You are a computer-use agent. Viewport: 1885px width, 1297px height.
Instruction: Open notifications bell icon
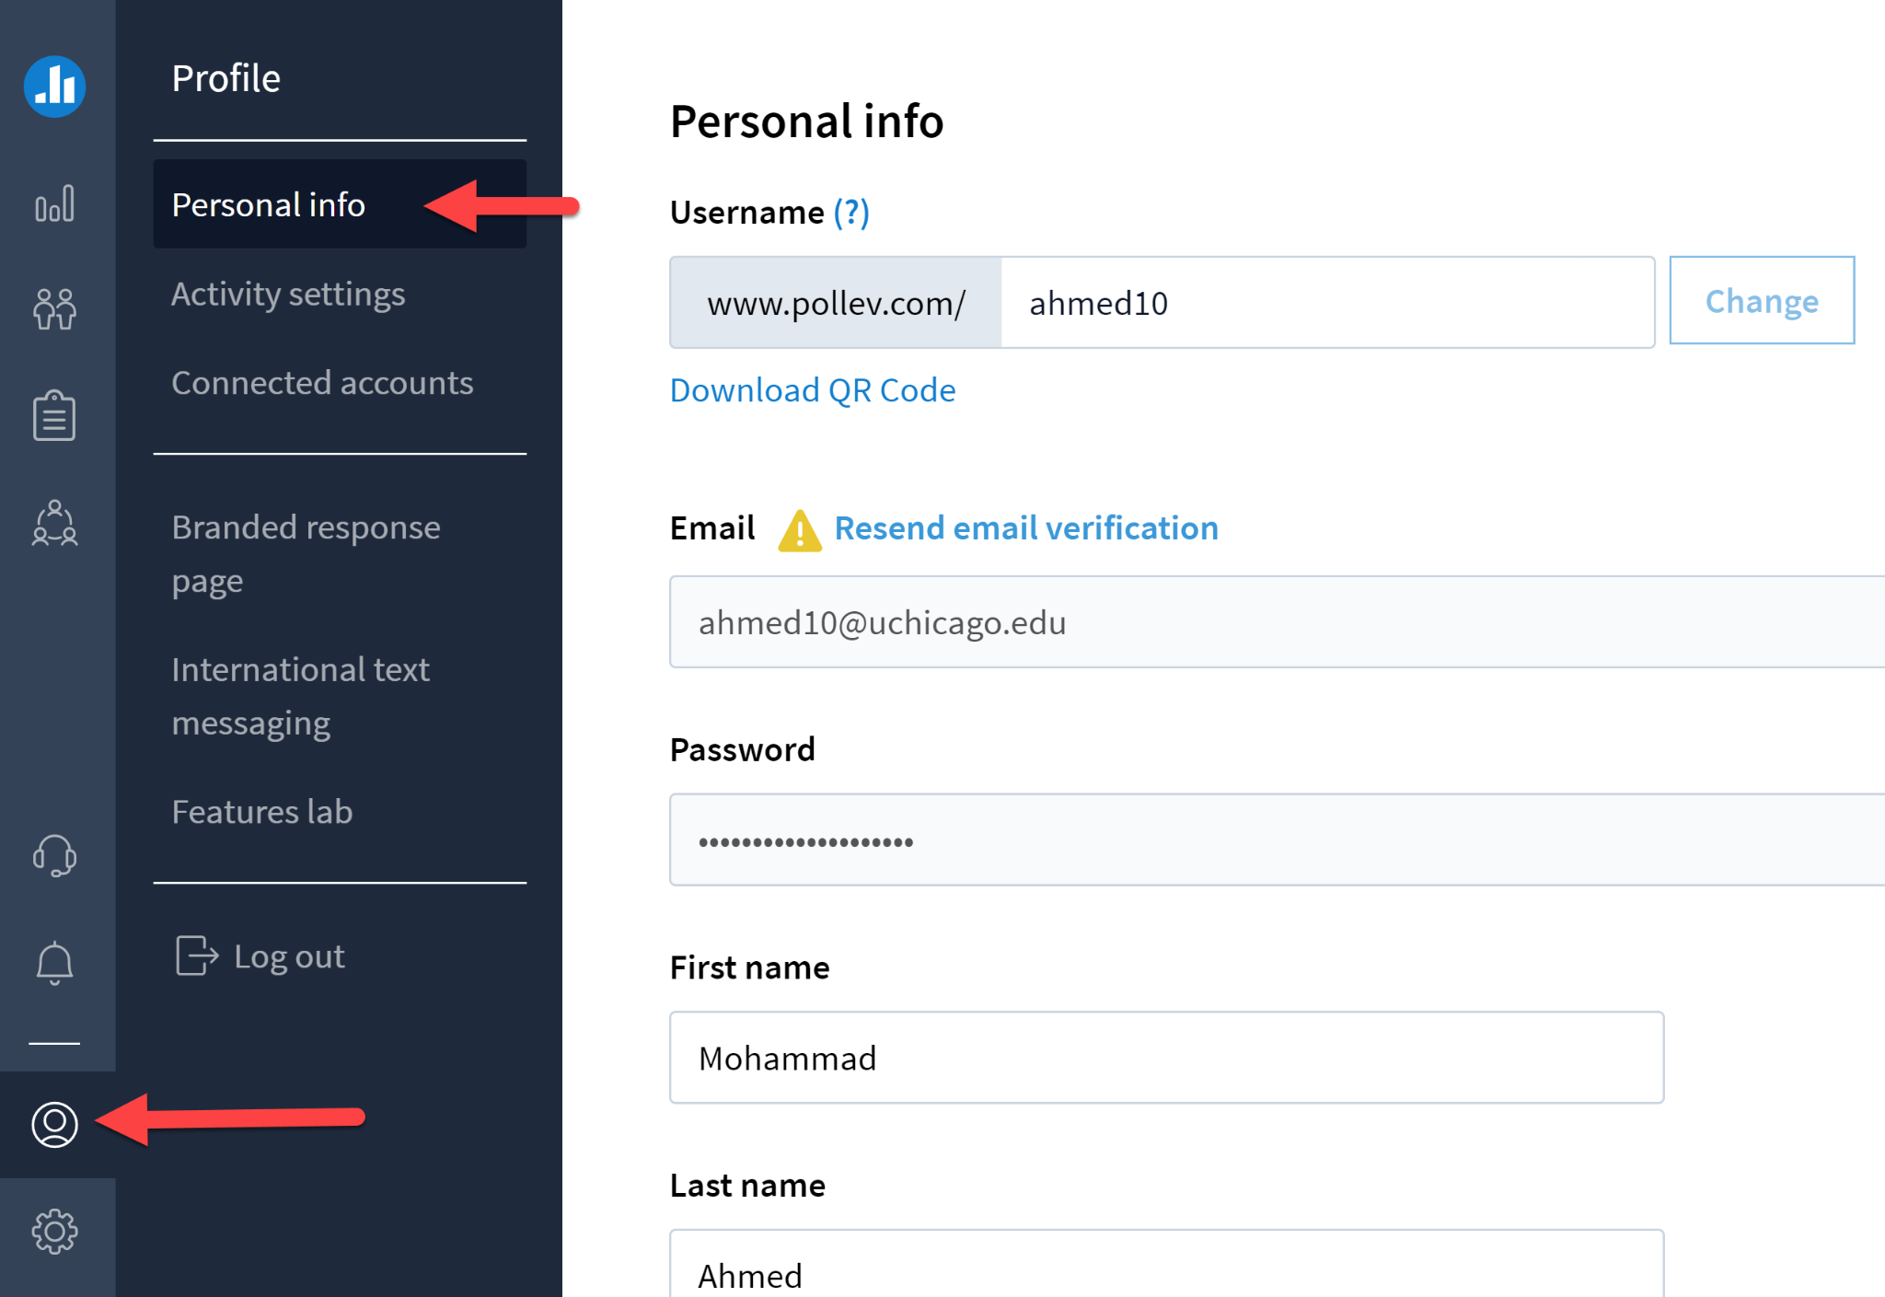click(55, 963)
